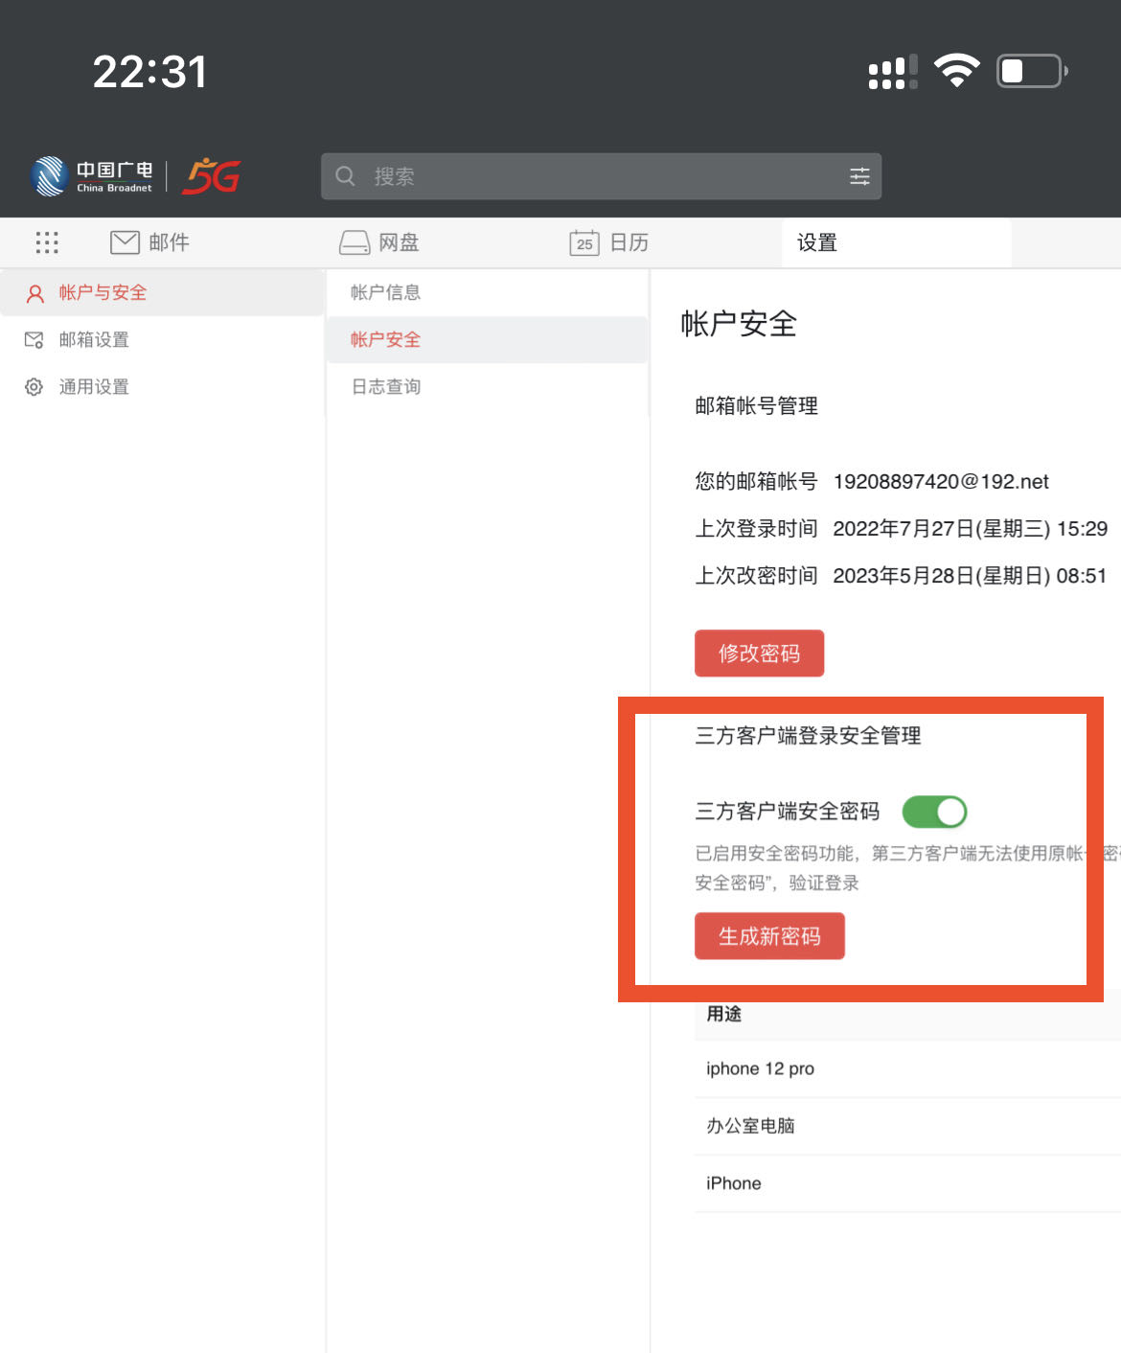Open the 帐户信息 section
This screenshot has height=1353, width=1121.
381,292
